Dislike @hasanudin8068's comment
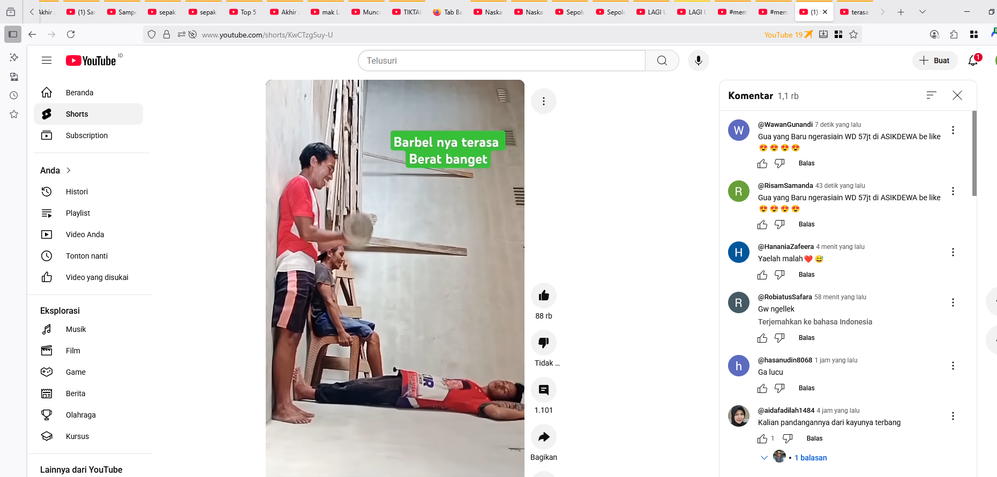Screen dimensions: 997x477 [x=779, y=388]
